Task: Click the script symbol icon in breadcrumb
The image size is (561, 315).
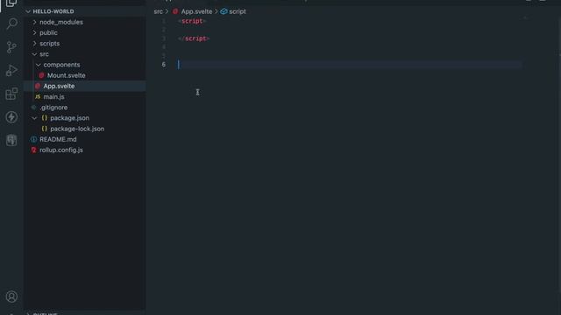Action: point(224,11)
